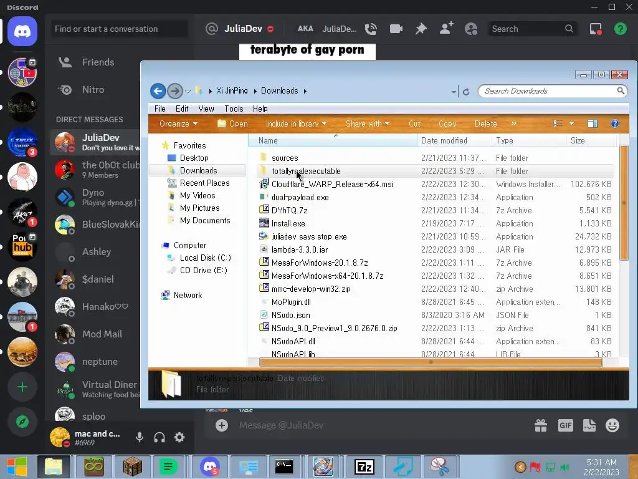Viewport: 638px width, 479px height.
Task: Click the horizontal scrollbar in file list
Action: 431,362
